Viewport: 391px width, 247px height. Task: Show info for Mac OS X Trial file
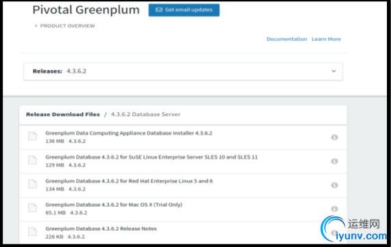pos(334,209)
